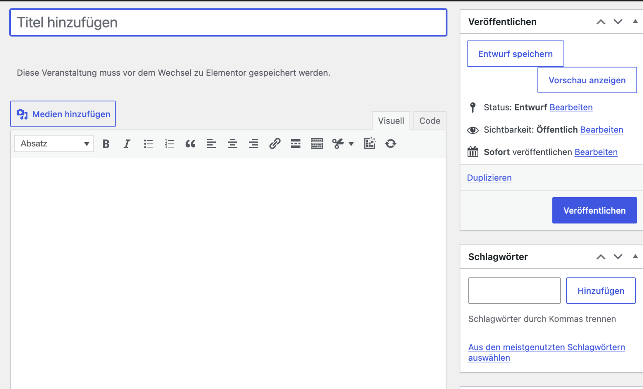
Task: Center-align the text
Action: point(232,144)
